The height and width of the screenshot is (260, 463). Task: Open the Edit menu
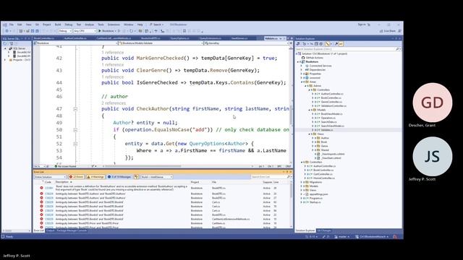pos(20,25)
